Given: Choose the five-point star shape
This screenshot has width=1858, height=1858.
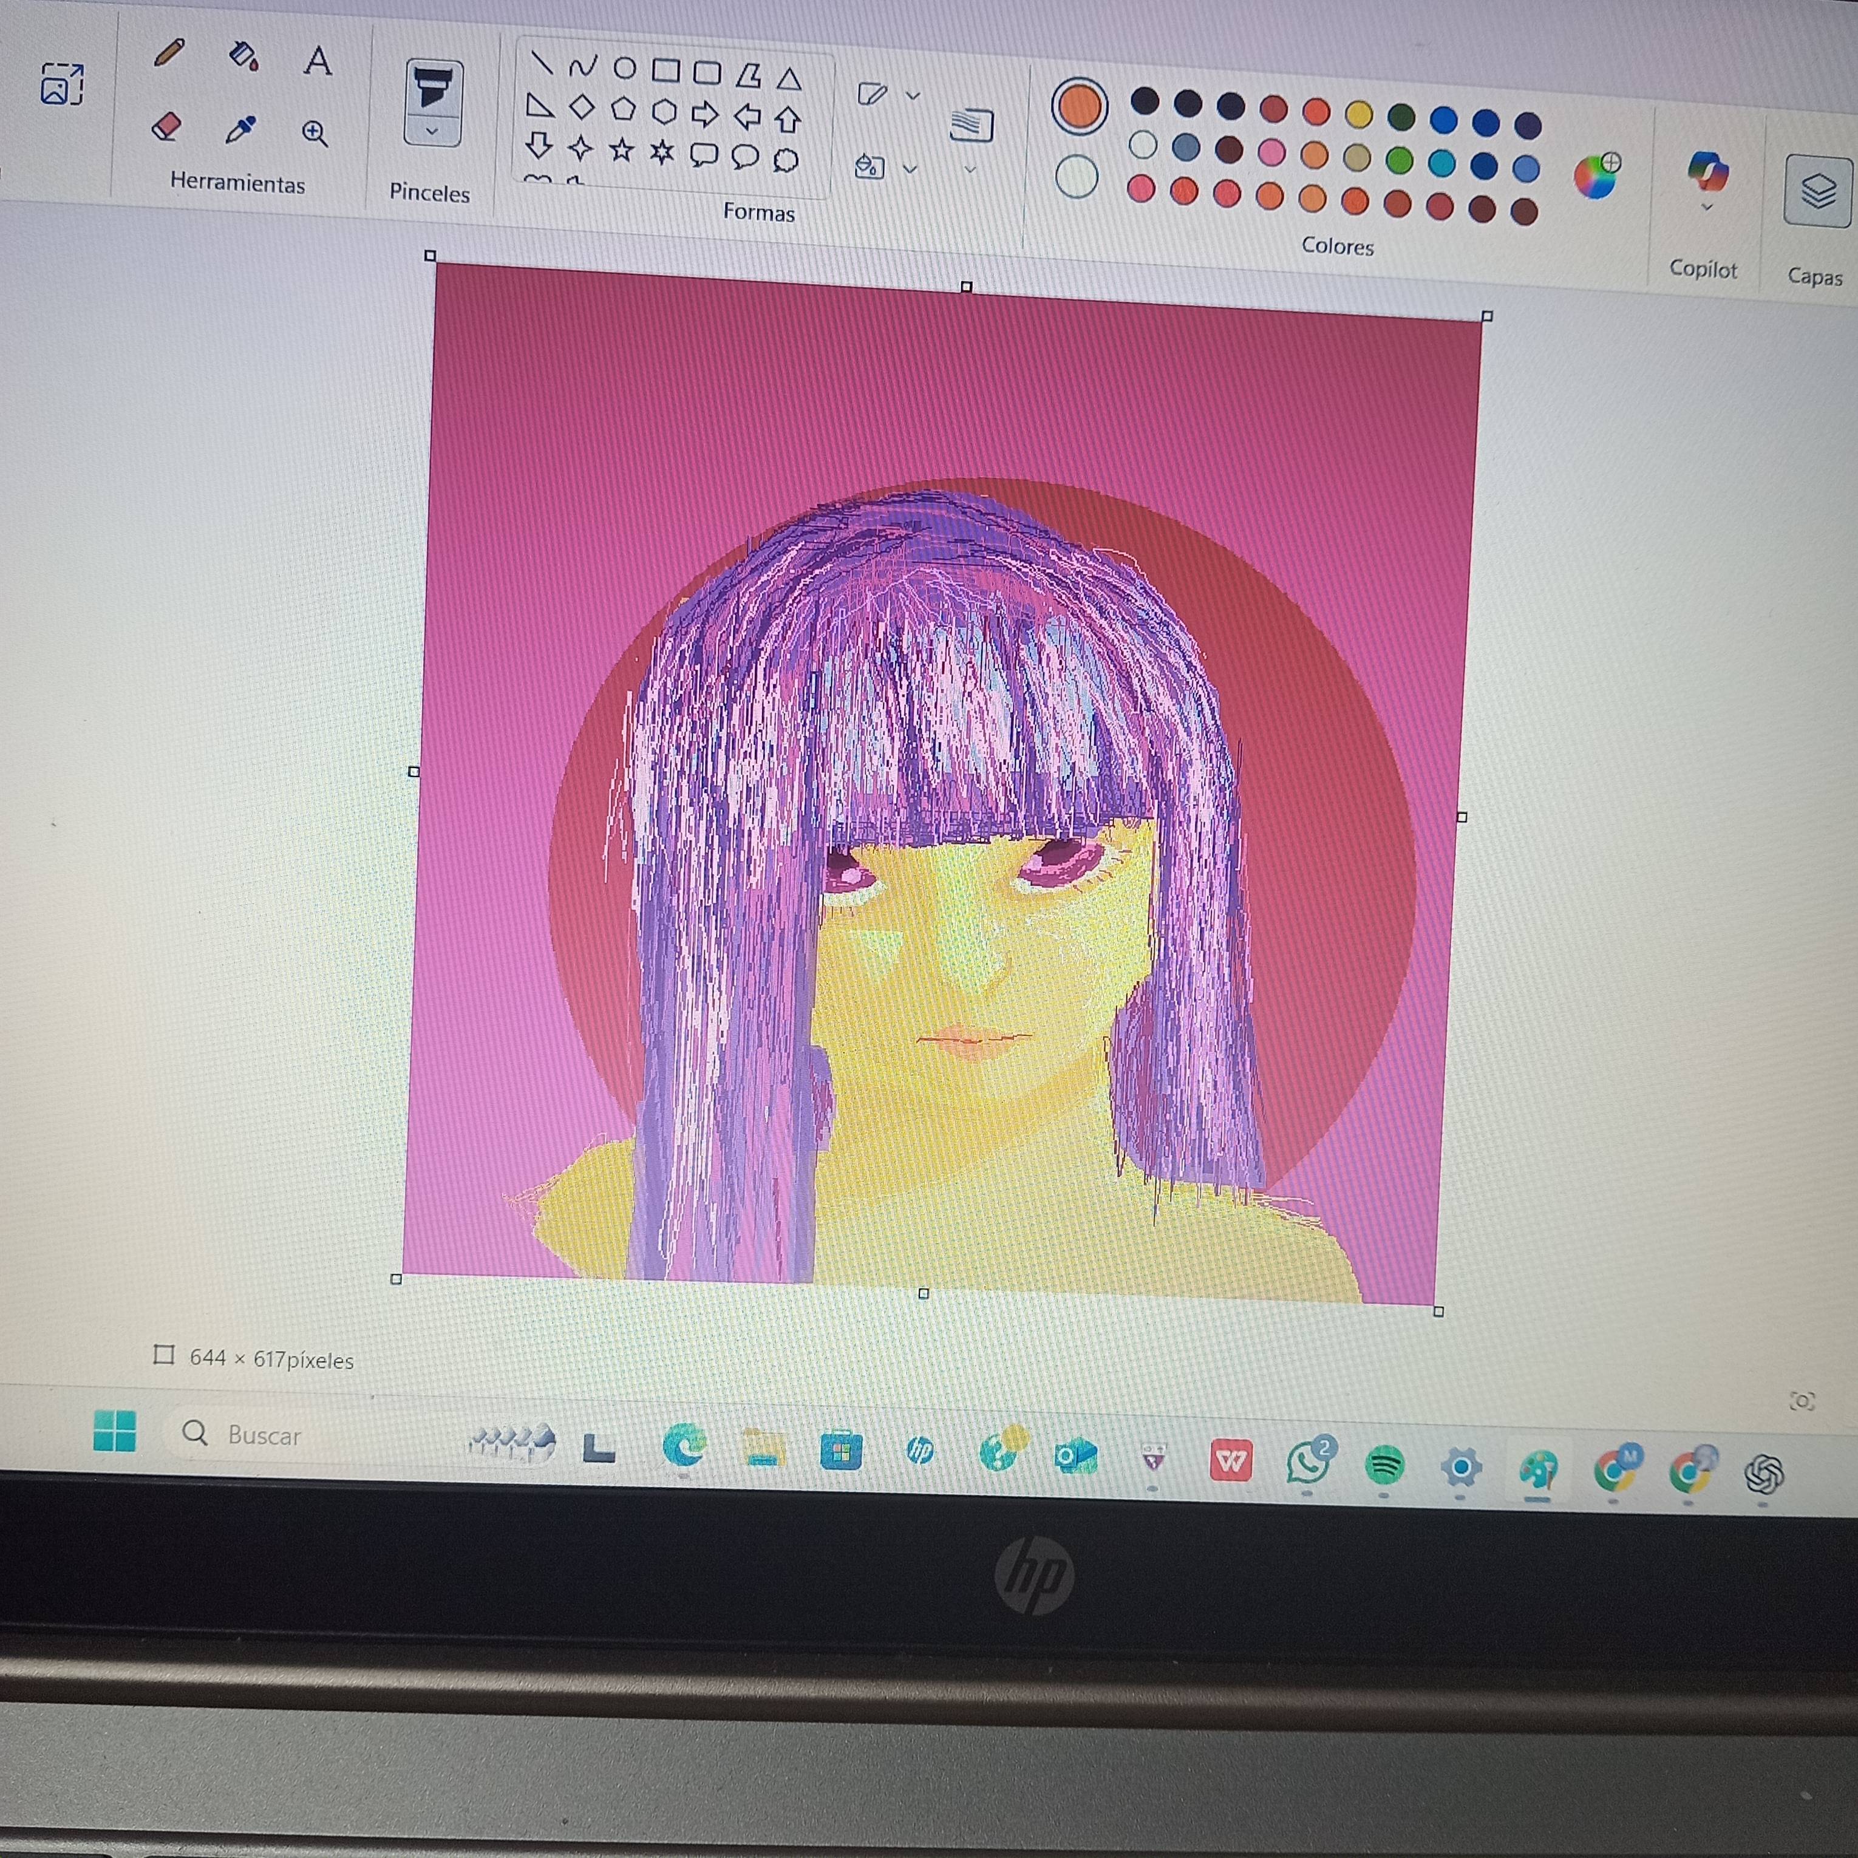Looking at the screenshot, I should click(x=621, y=150).
